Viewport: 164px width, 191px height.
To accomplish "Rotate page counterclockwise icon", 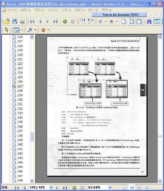I will [90, 21].
